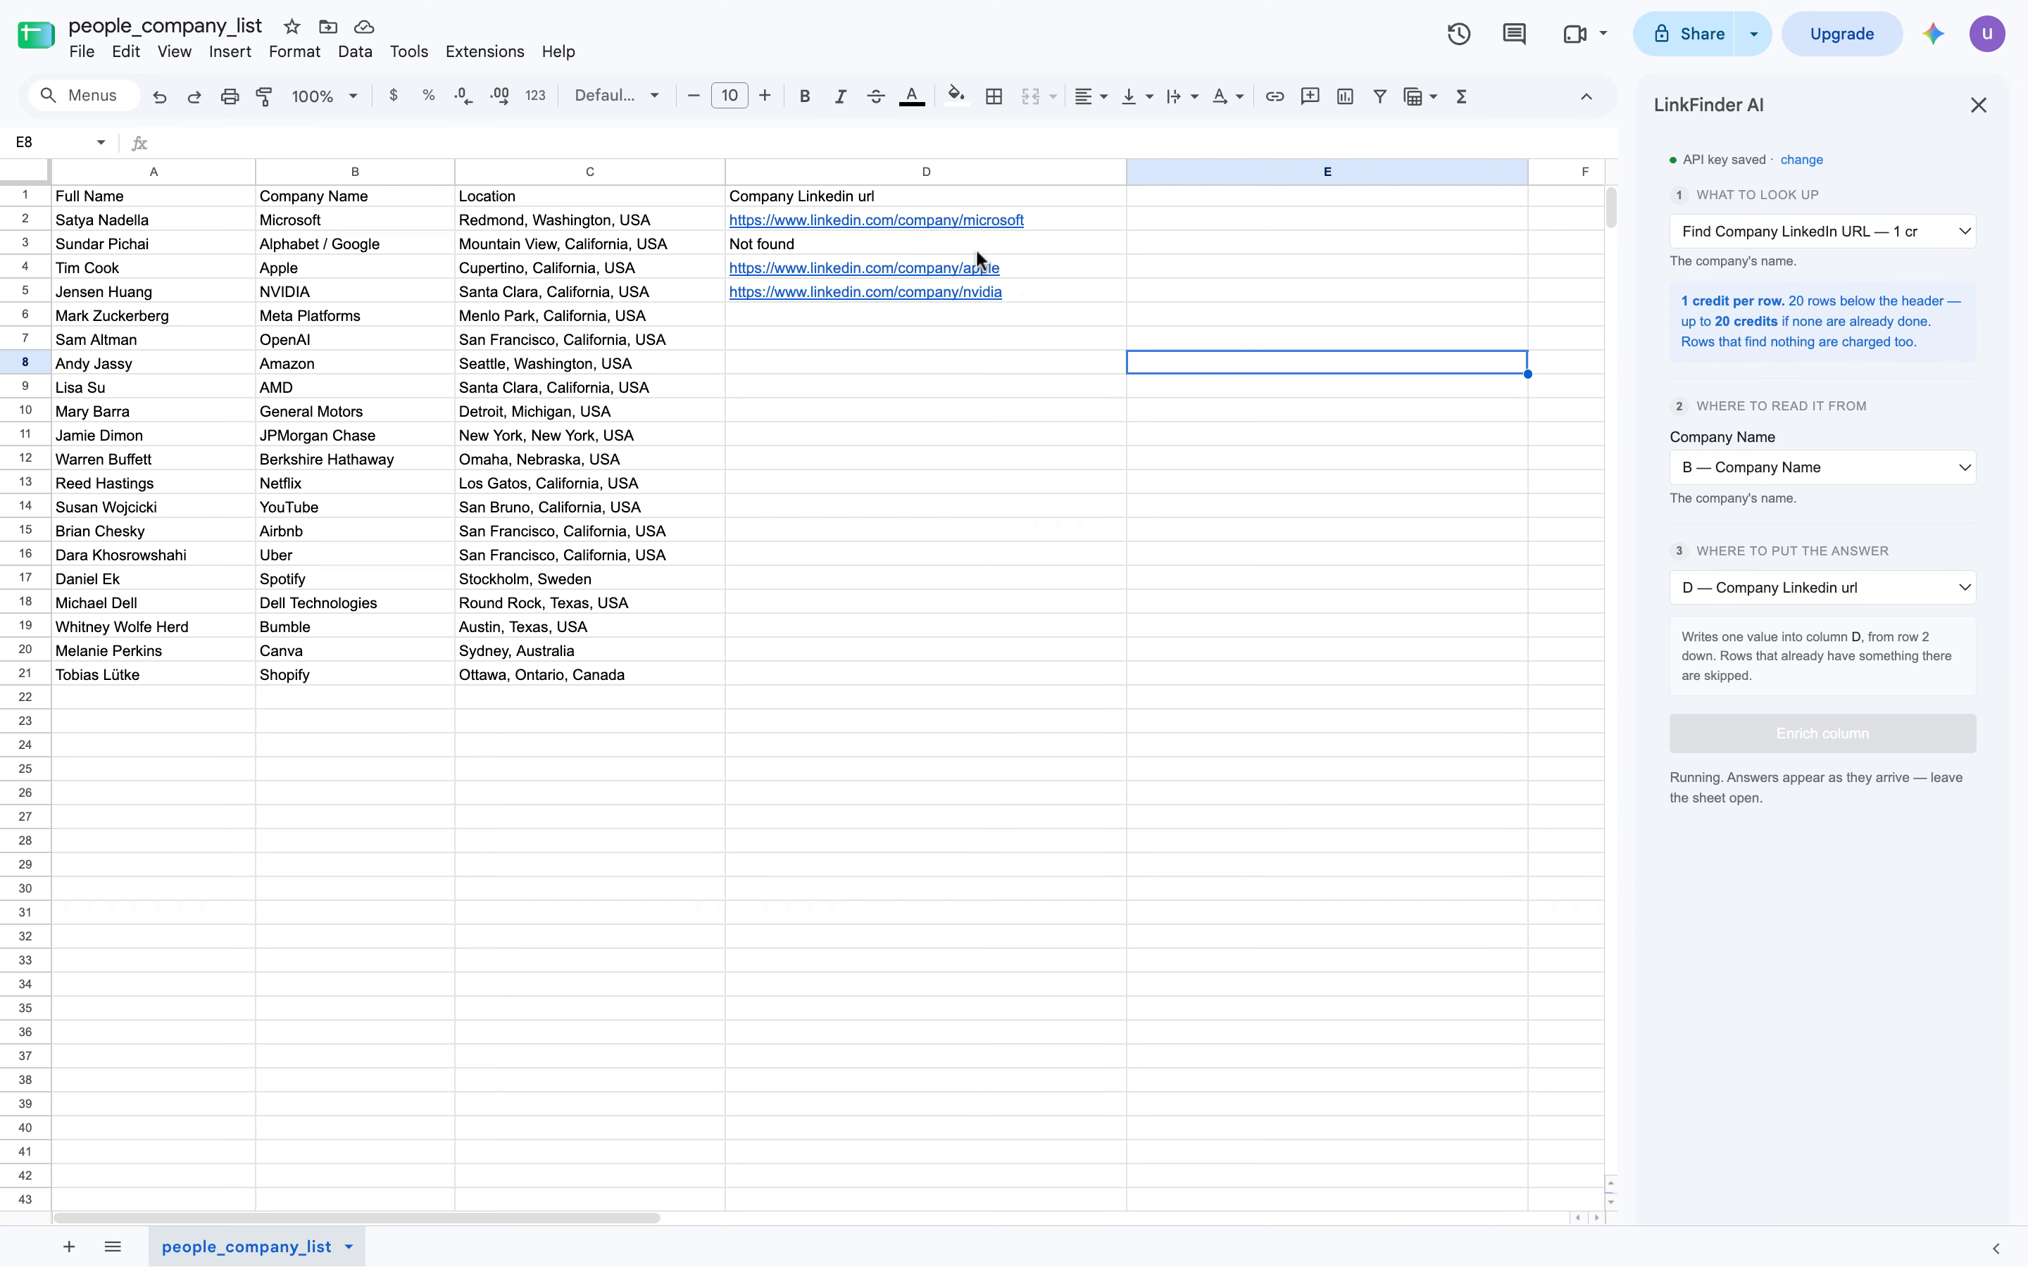Open the NVIDIA LinkedIn URL link
The height and width of the screenshot is (1267, 2028).
click(x=865, y=291)
